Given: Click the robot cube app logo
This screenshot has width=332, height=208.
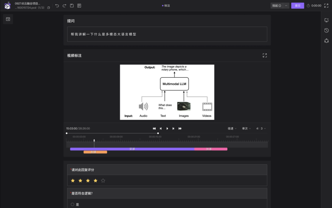Looking at the screenshot, I should [8, 6].
